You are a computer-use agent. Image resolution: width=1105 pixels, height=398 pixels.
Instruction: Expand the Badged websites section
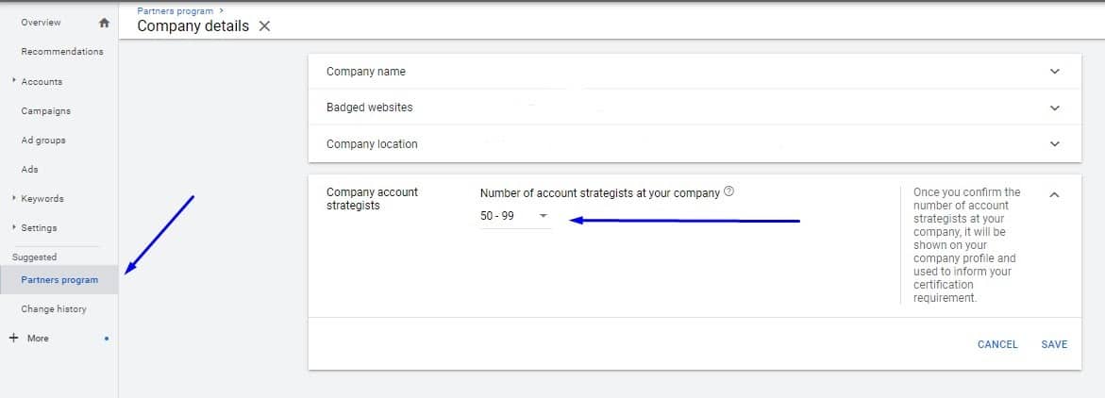[x=1054, y=108]
